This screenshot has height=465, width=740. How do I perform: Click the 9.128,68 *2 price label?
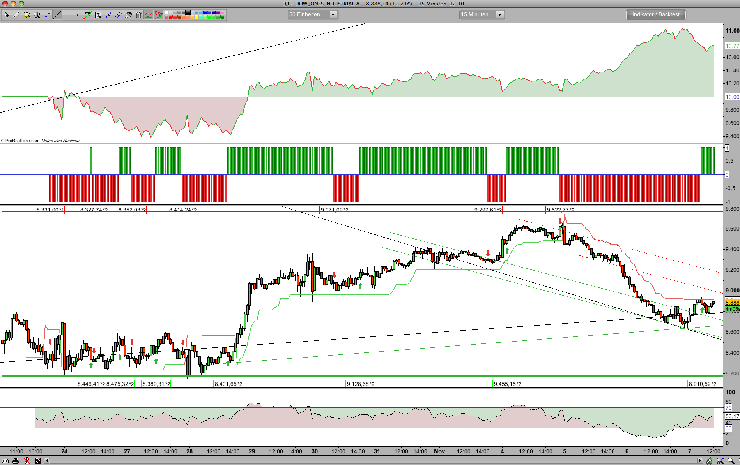tap(360, 384)
